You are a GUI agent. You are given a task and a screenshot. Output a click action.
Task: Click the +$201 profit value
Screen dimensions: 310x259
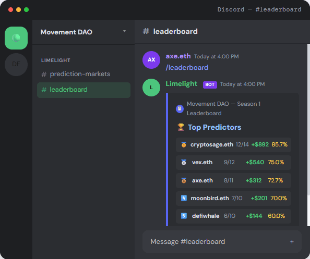click(x=259, y=198)
